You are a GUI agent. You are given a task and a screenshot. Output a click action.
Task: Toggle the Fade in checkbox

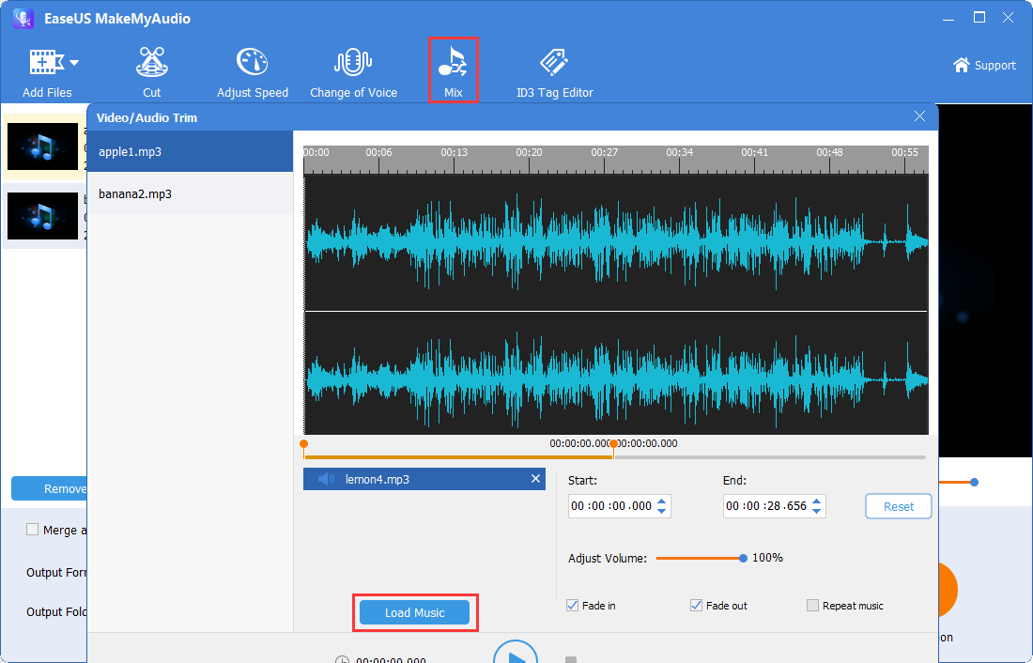573,605
